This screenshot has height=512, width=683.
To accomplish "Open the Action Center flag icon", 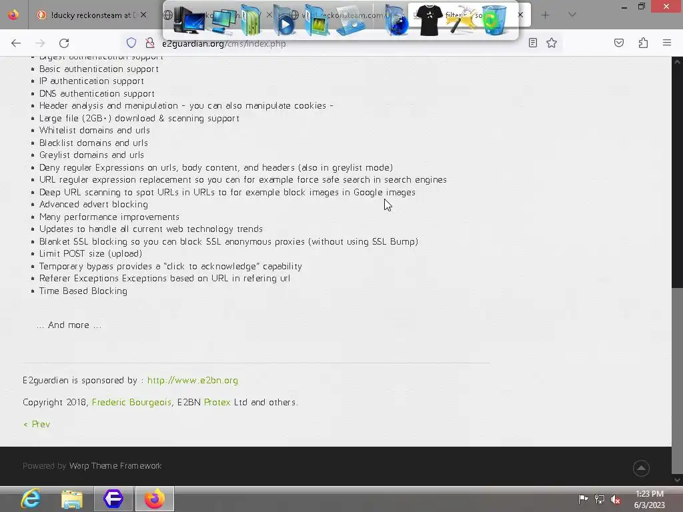I will [583, 499].
